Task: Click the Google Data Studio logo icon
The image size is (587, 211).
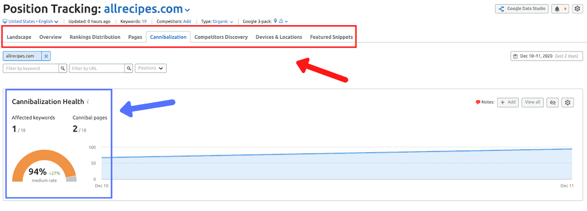Action: point(501,9)
